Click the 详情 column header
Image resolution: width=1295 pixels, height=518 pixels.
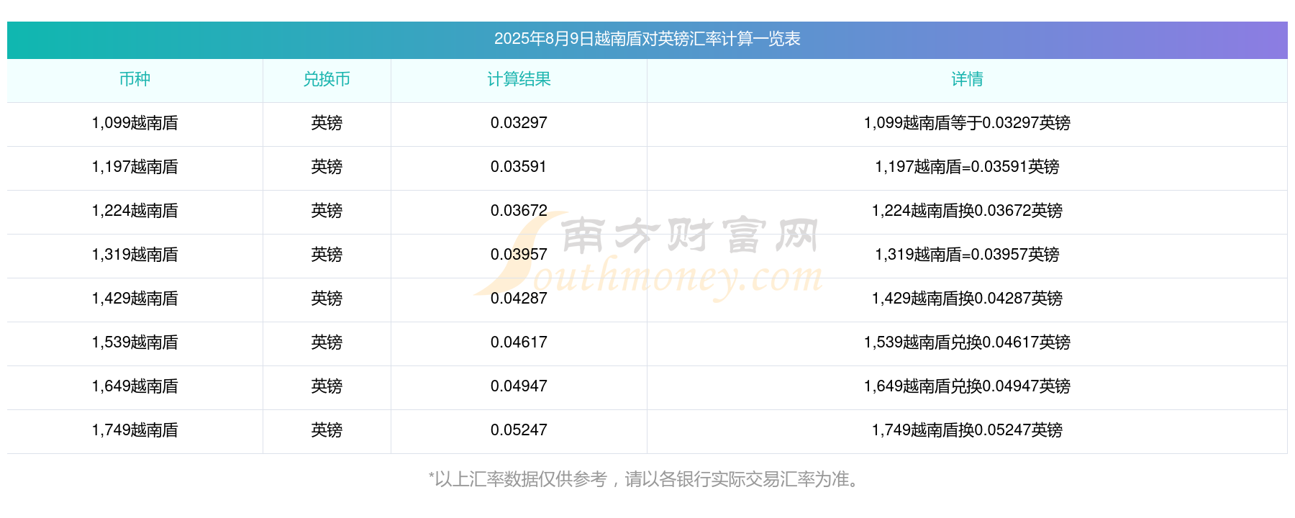(x=967, y=79)
